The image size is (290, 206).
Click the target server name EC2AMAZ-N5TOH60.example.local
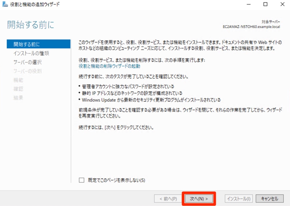click(x=251, y=27)
